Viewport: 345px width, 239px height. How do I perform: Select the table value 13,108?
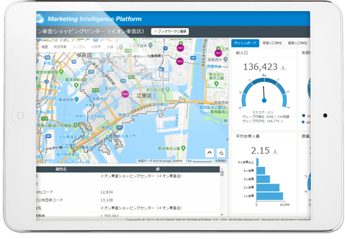tap(107, 200)
